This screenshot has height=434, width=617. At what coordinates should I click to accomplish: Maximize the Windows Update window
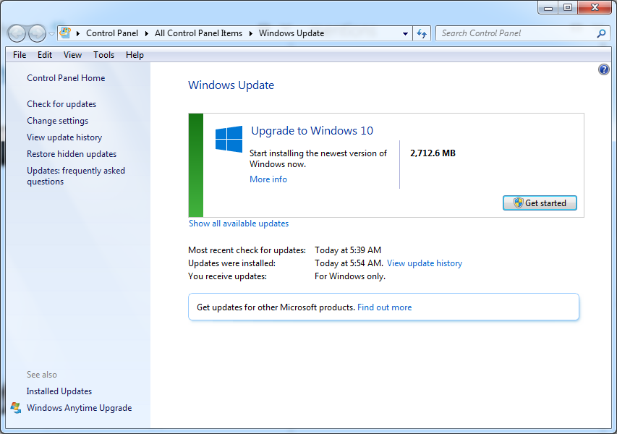(x=567, y=7)
